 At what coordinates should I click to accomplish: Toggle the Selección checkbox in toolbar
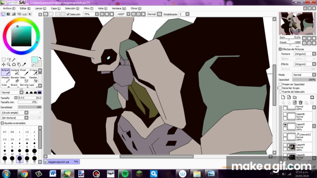[x=68, y=14]
